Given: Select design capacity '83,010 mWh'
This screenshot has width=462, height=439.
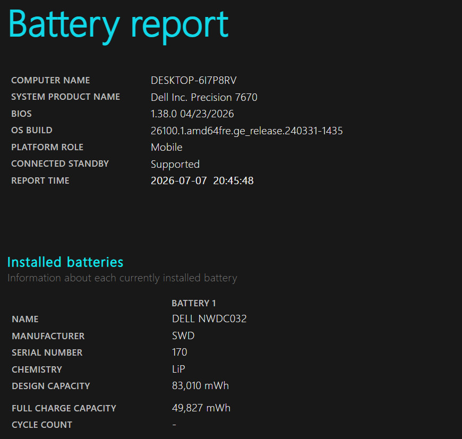Looking at the screenshot, I should pyautogui.click(x=200, y=386).
